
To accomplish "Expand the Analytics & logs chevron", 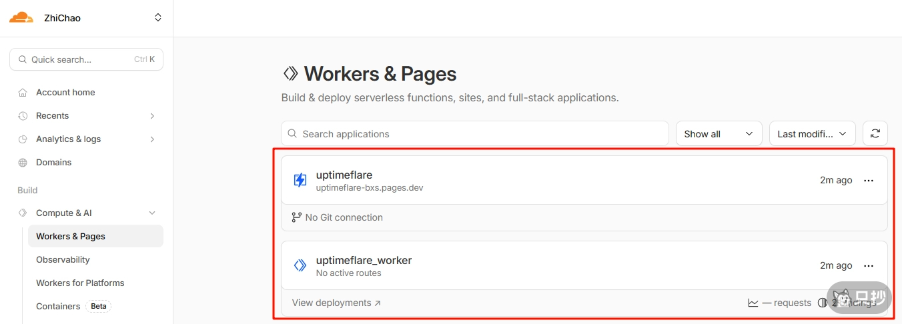I will click(x=152, y=139).
